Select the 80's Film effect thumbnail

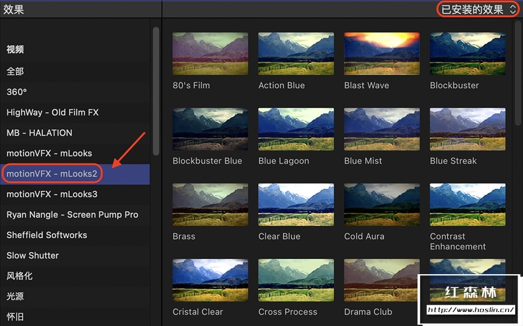click(210, 53)
